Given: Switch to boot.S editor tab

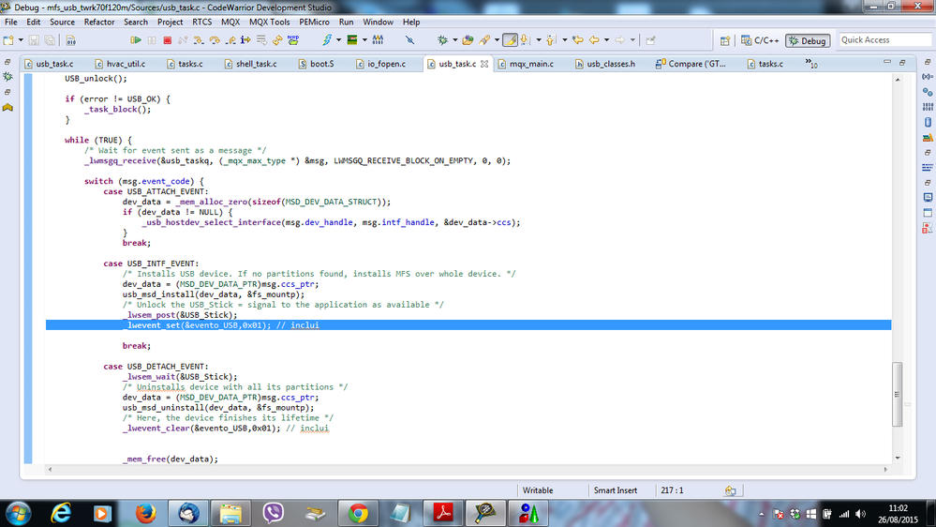Looking at the screenshot, I should pos(317,64).
